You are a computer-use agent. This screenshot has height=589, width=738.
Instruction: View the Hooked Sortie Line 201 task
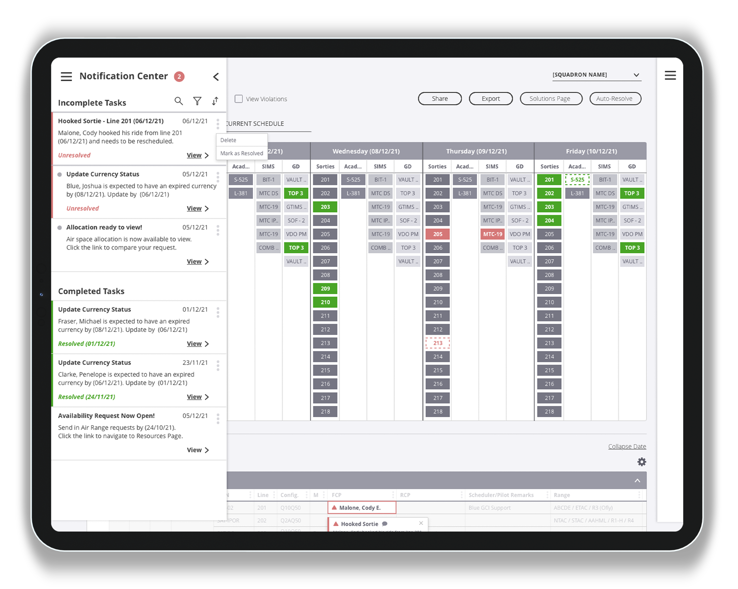click(197, 155)
